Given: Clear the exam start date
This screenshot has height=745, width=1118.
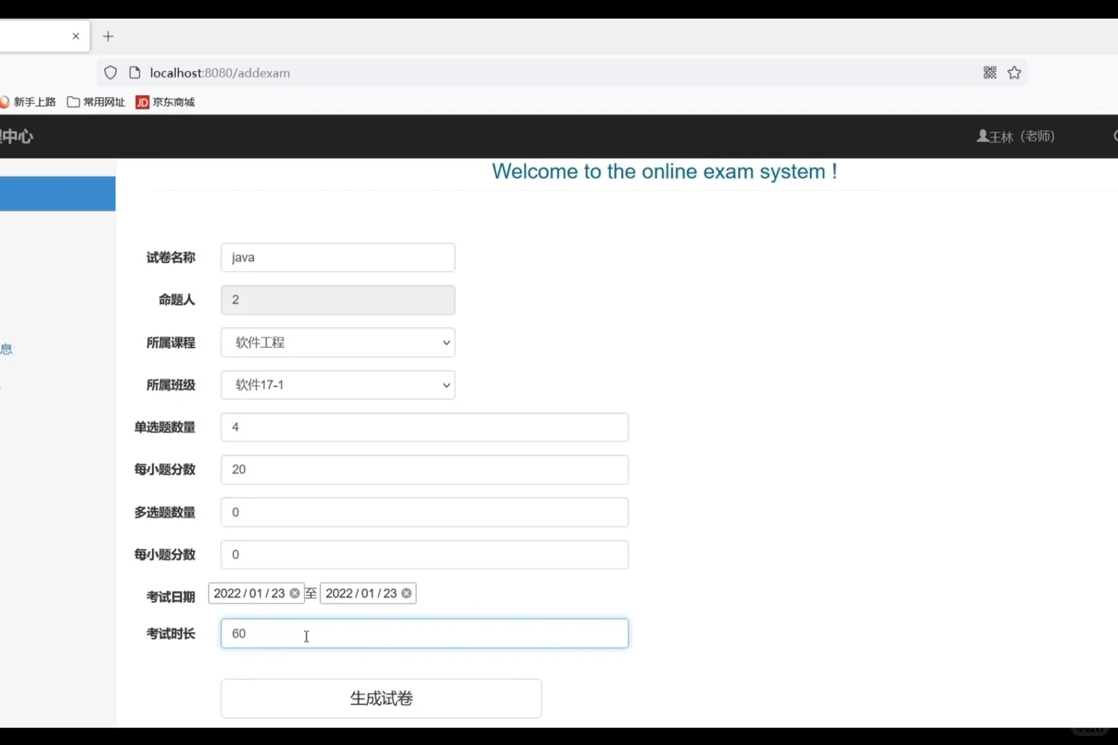Looking at the screenshot, I should [295, 593].
